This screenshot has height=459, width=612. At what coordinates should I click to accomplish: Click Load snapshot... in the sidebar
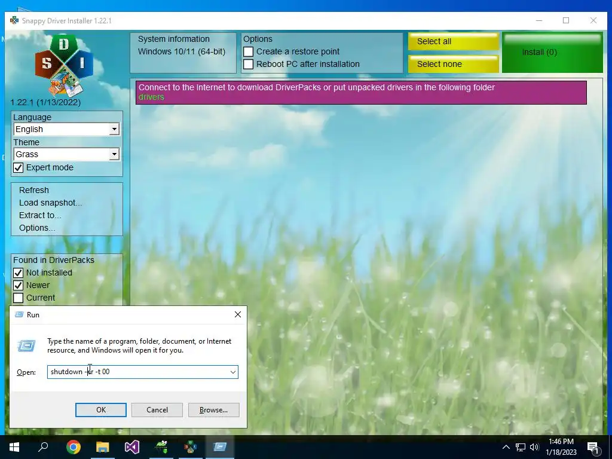50,203
